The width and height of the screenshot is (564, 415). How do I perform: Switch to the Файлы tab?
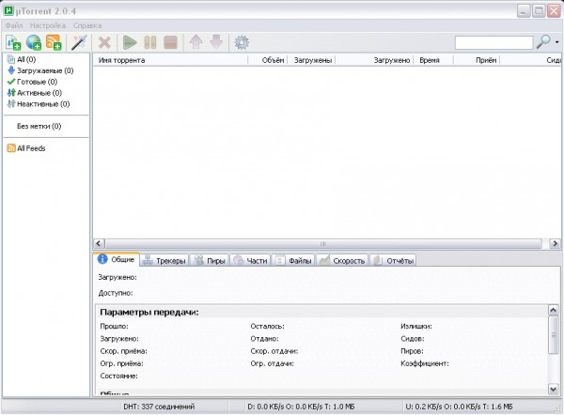(x=293, y=261)
